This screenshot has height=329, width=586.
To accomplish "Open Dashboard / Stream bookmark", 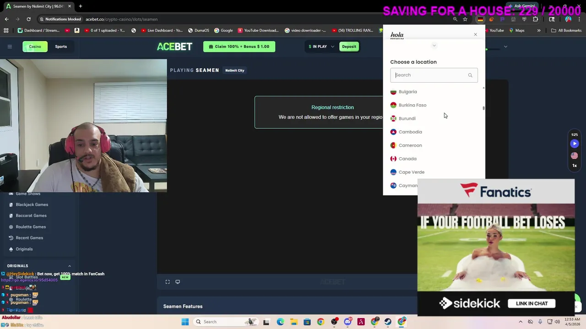I will pyautogui.click(x=39, y=31).
